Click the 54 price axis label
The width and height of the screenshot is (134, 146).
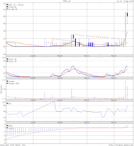click(4, 31)
